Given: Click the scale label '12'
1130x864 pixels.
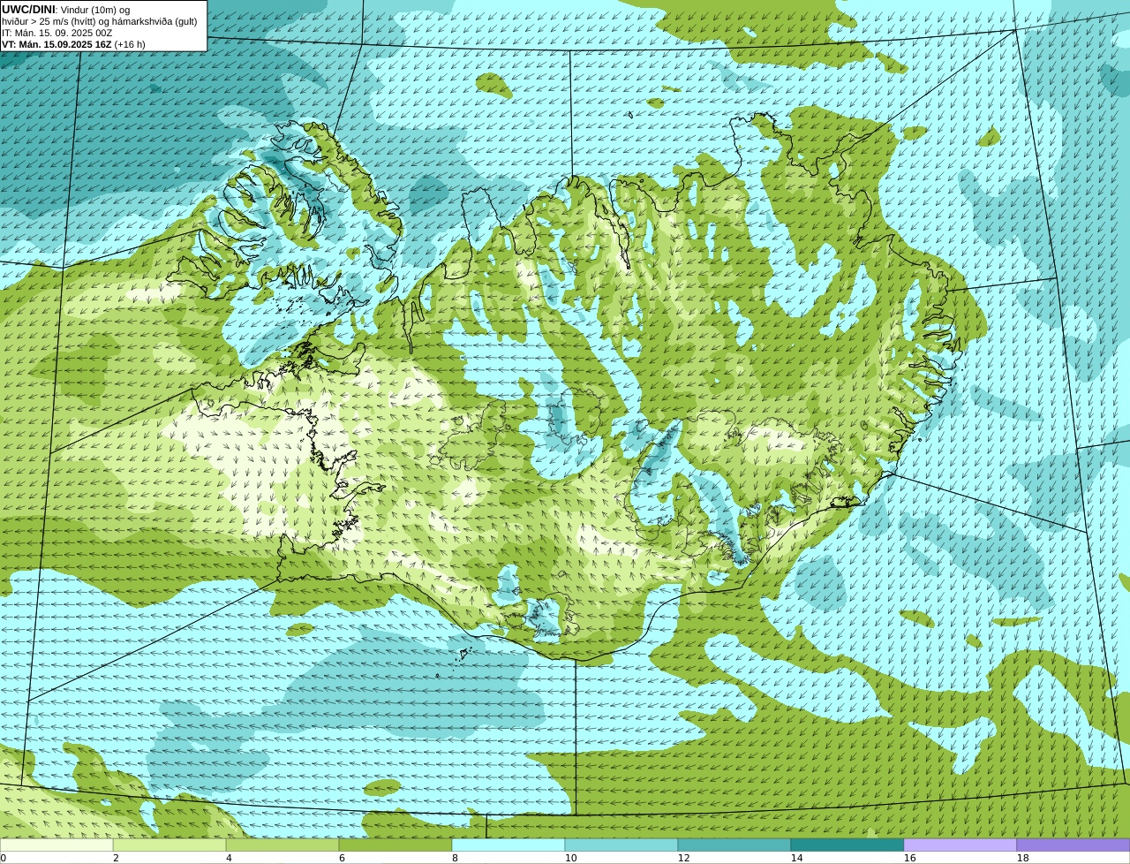Looking at the screenshot, I should pos(684,858).
